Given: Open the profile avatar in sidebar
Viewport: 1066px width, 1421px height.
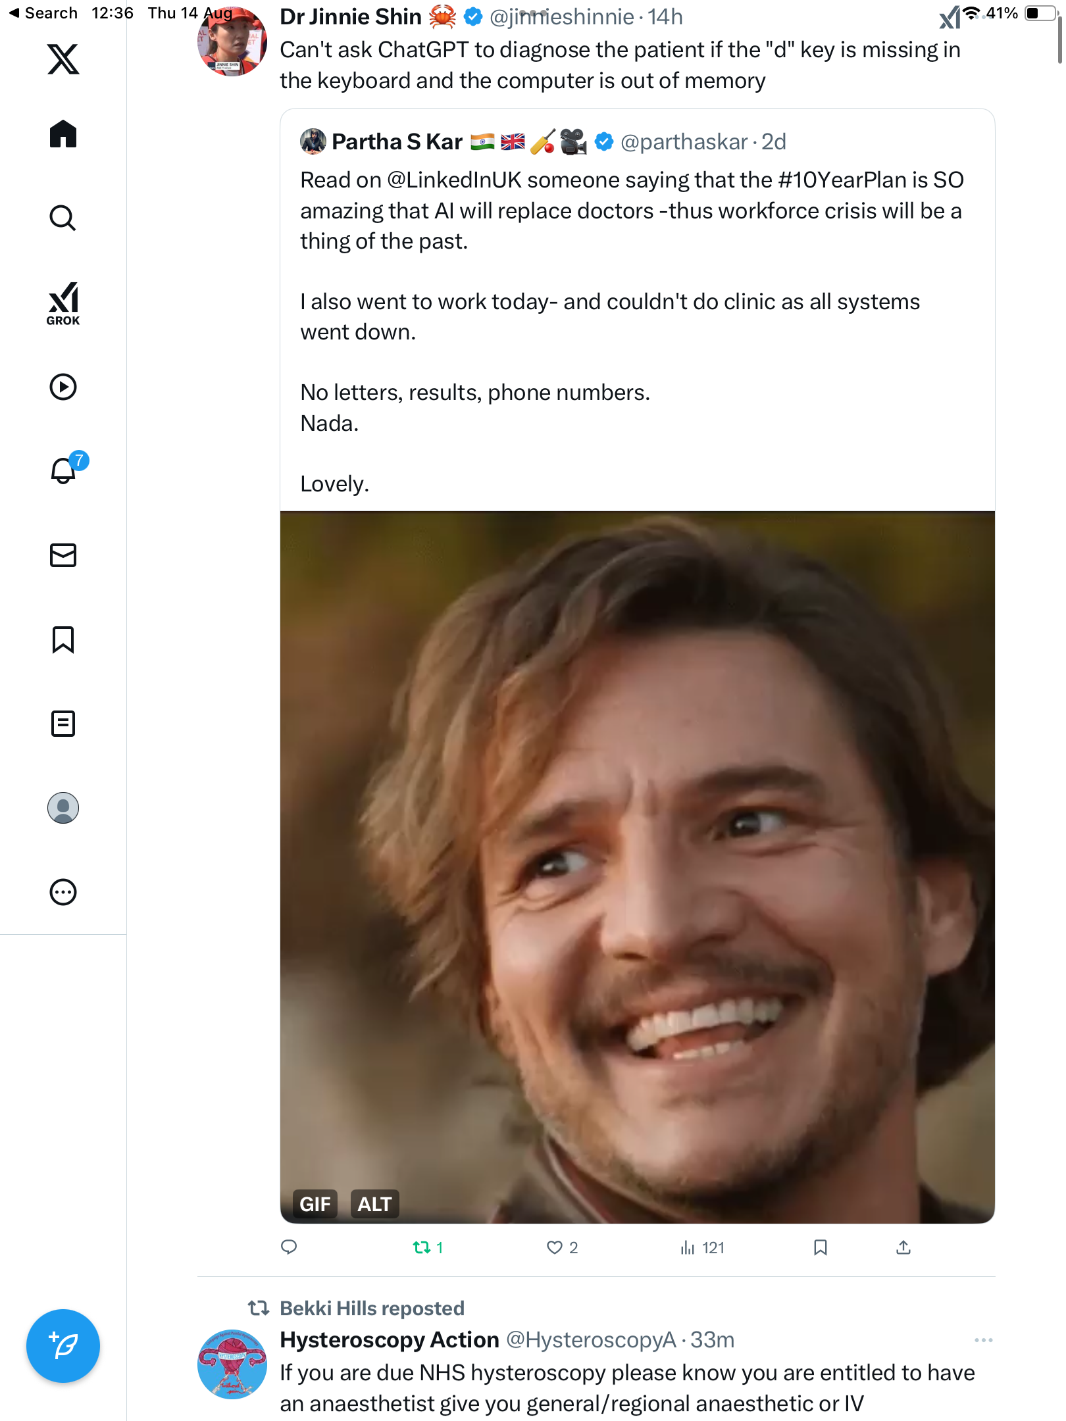Looking at the screenshot, I should click(63, 808).
